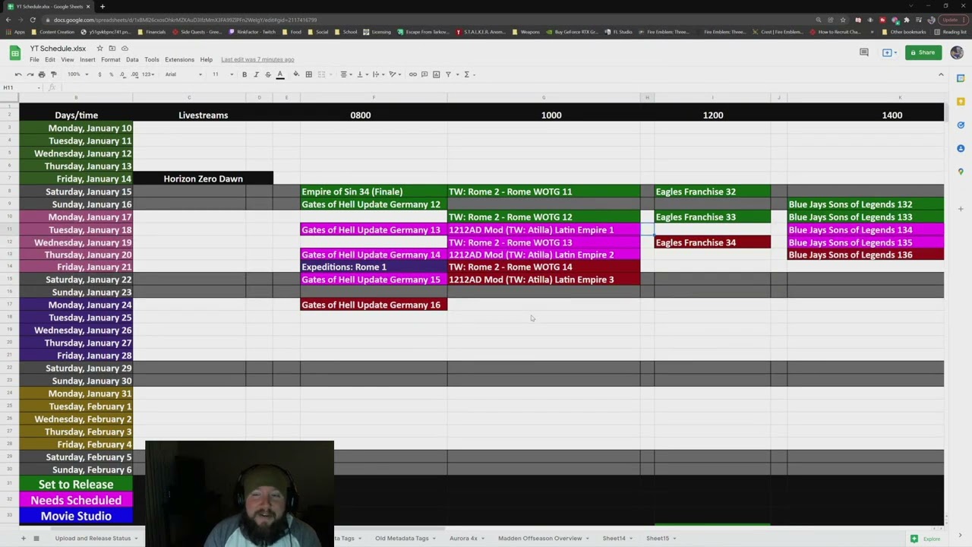Open the Google account avatar

957,52
